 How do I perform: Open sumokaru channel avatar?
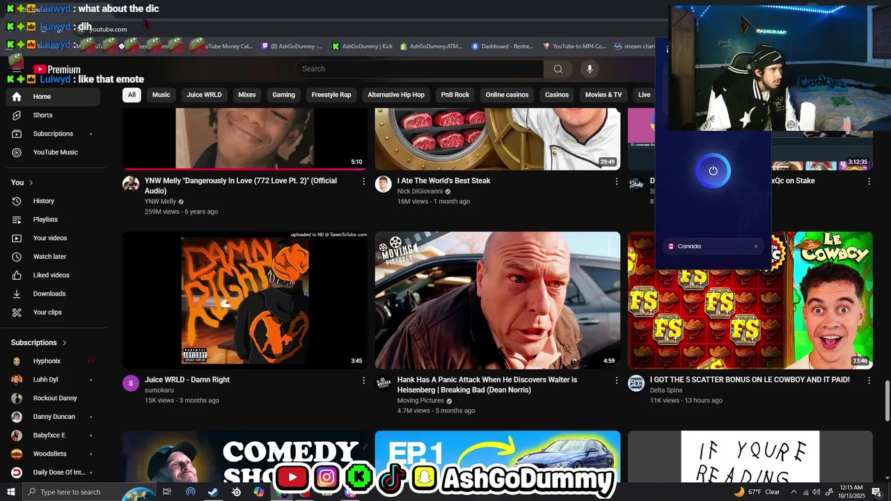tap(131, 383)
